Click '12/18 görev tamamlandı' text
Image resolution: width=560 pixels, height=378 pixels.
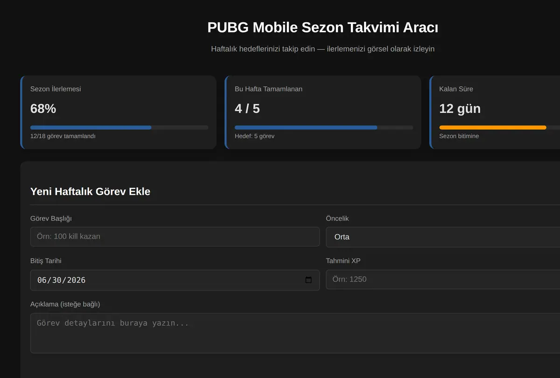[x=63, y=136]
